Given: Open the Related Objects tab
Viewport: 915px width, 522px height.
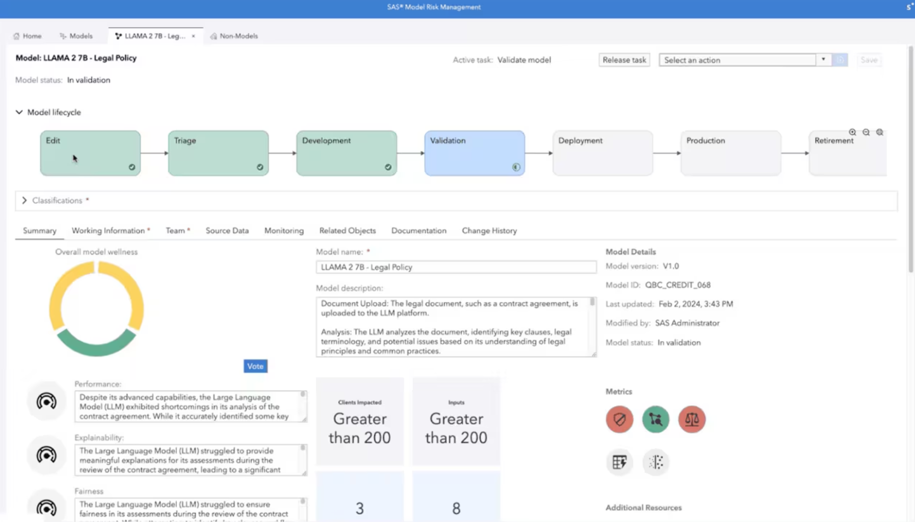Looking at the screenshot, I should point(348,230).
